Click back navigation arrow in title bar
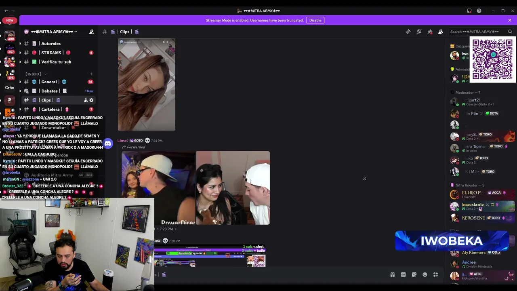 6,11
